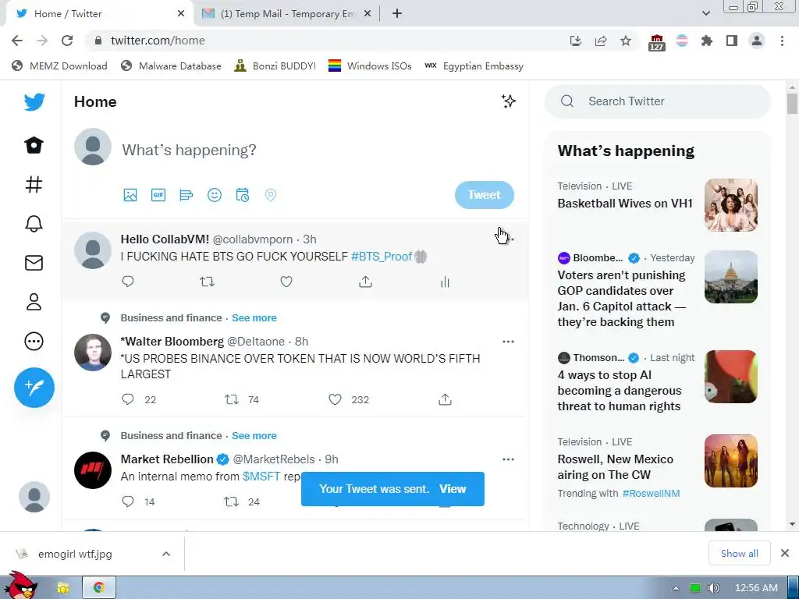799x599 pixels.
Task: Open Egyptian Embassy bookmark
Action: pyautogui.click(x=474, y=66)
